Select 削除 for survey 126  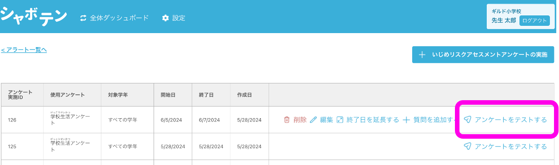[x=295, y=120]
